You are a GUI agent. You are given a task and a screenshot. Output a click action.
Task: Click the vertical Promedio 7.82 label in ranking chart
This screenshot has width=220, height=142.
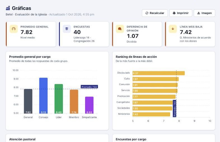point(175,109)
